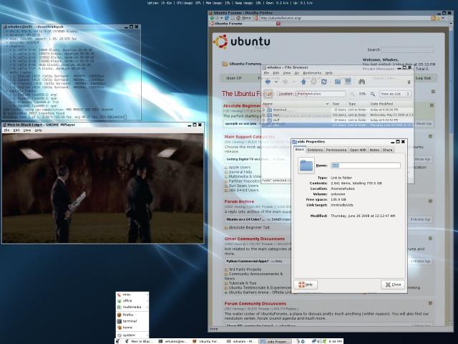Switch to Ubuntu Forums taskbar entry
Screen dimensions: 458x344
206,341
